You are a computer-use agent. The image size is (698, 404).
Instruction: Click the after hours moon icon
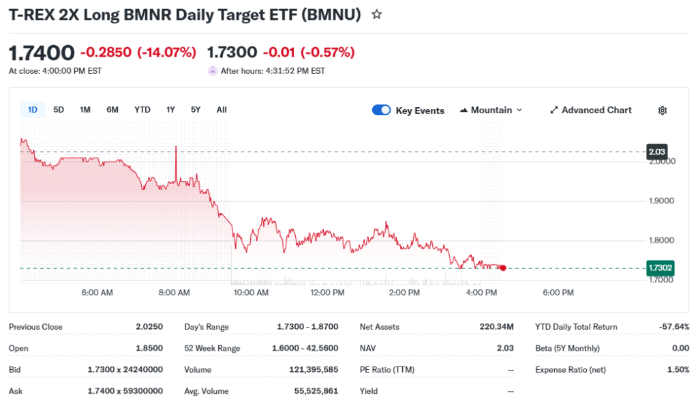[x=213, y=71]
